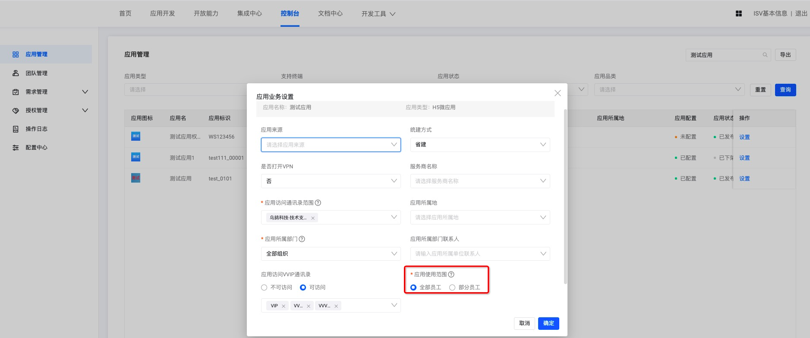Expand the VVIP通讯录 tag selector arrow
Viewport: 810px width, 338px height.
click(x=394, y=305)
